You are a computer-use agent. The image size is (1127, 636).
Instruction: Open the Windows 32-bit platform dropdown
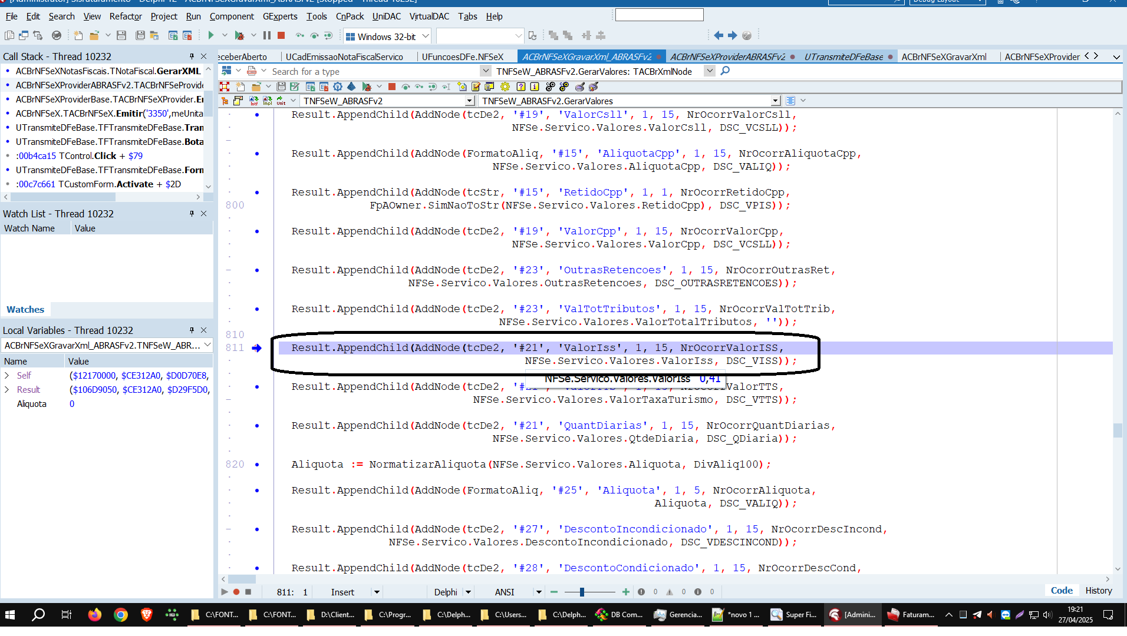[x=425, y=36]
